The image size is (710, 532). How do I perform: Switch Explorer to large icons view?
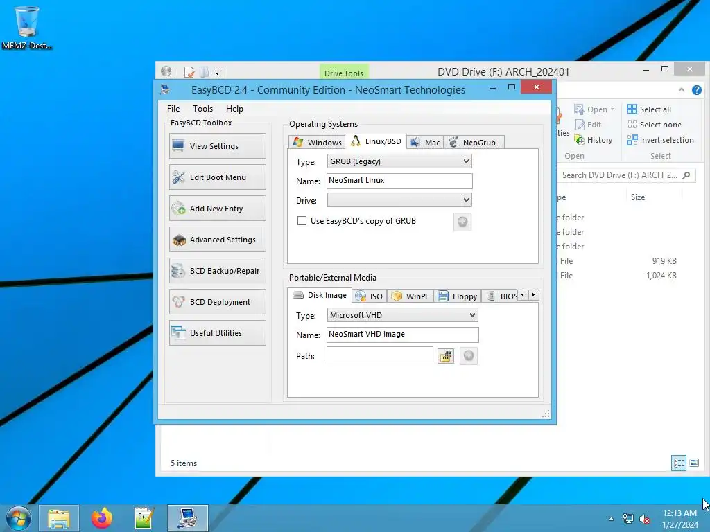693,463
